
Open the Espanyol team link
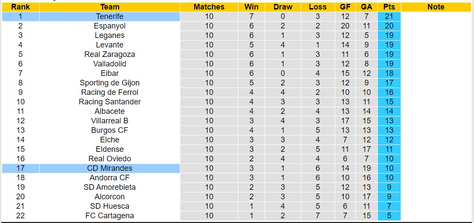click(x=110, y=26)
